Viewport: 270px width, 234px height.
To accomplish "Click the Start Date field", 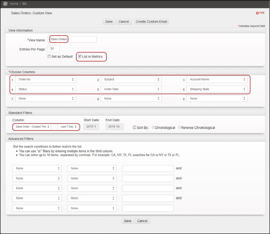I will point(91,127).
